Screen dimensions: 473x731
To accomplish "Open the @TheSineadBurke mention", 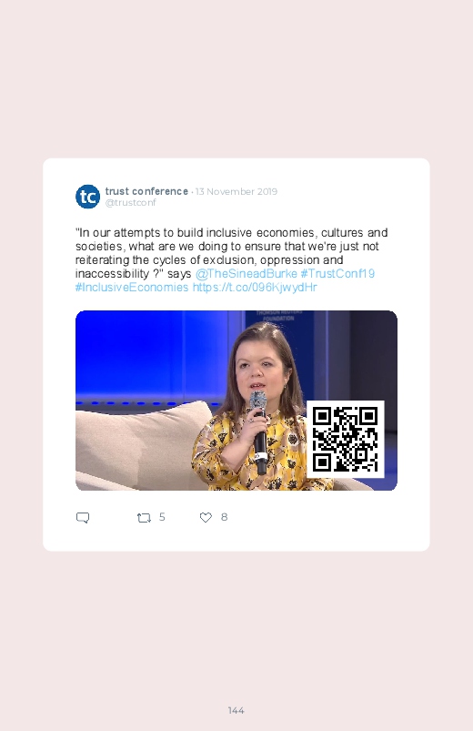I will (x=247, y=273).
